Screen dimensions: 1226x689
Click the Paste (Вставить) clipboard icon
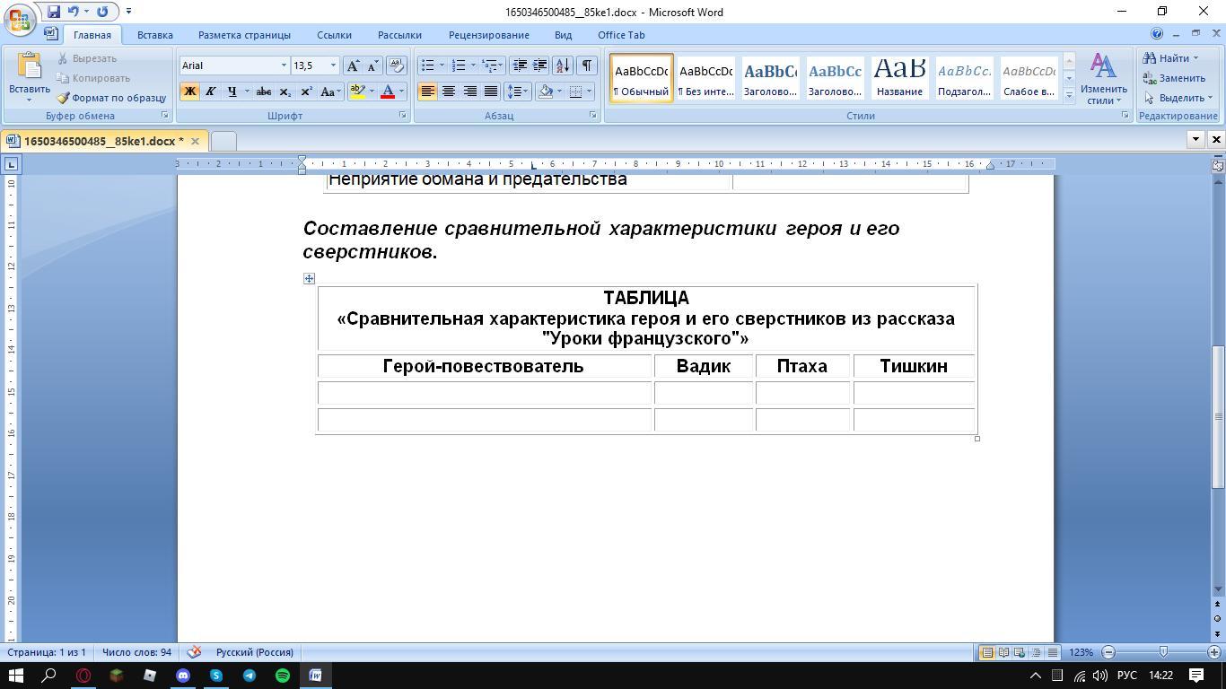[x=29, y=67]
